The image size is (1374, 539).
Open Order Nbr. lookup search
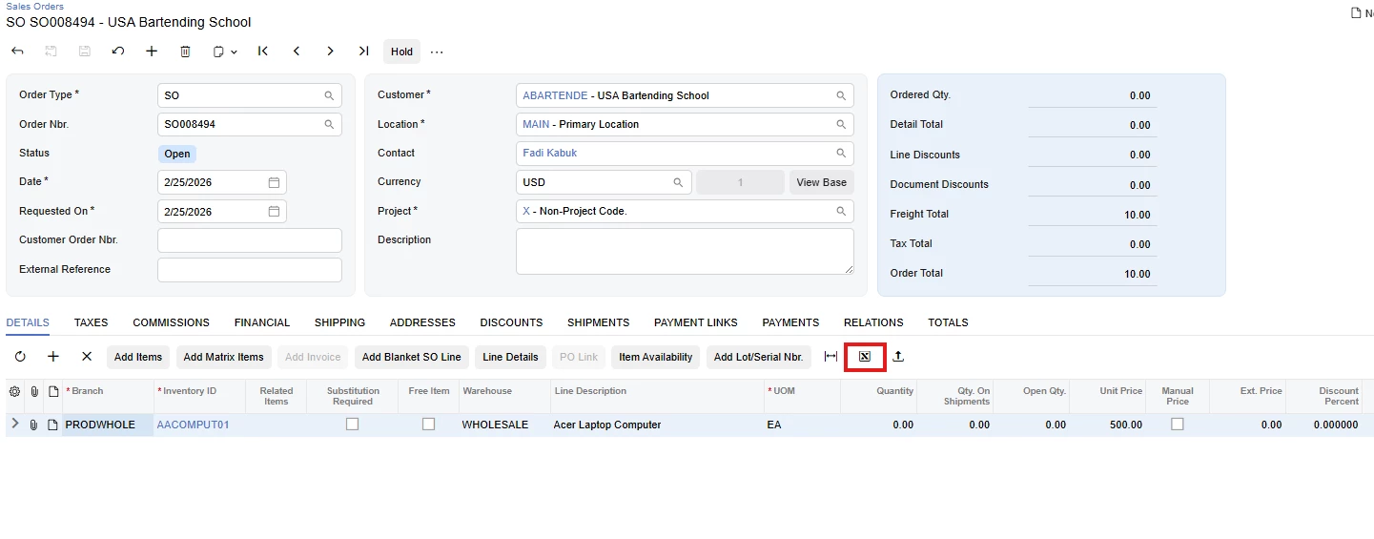[329, 124]
